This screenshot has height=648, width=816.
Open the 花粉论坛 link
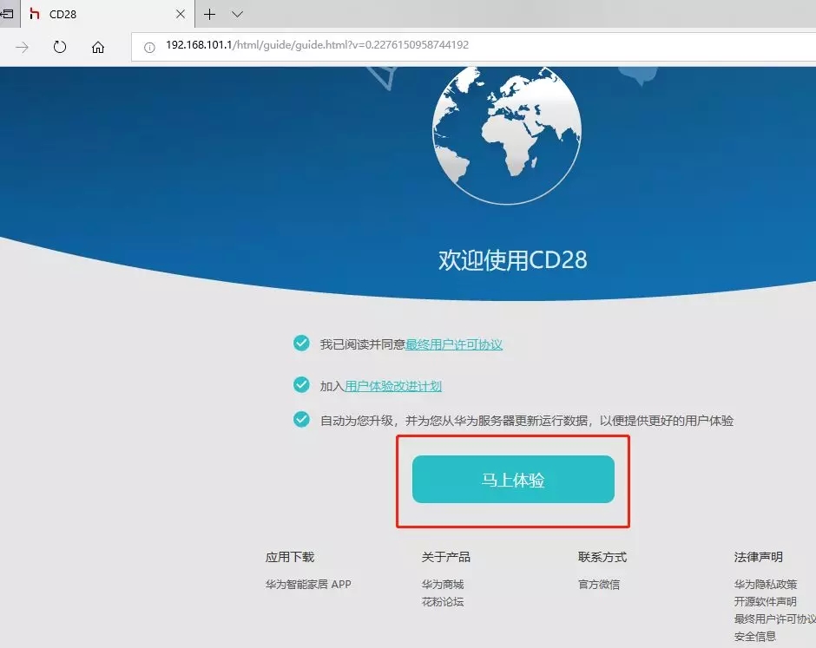[x=443, y=602]
